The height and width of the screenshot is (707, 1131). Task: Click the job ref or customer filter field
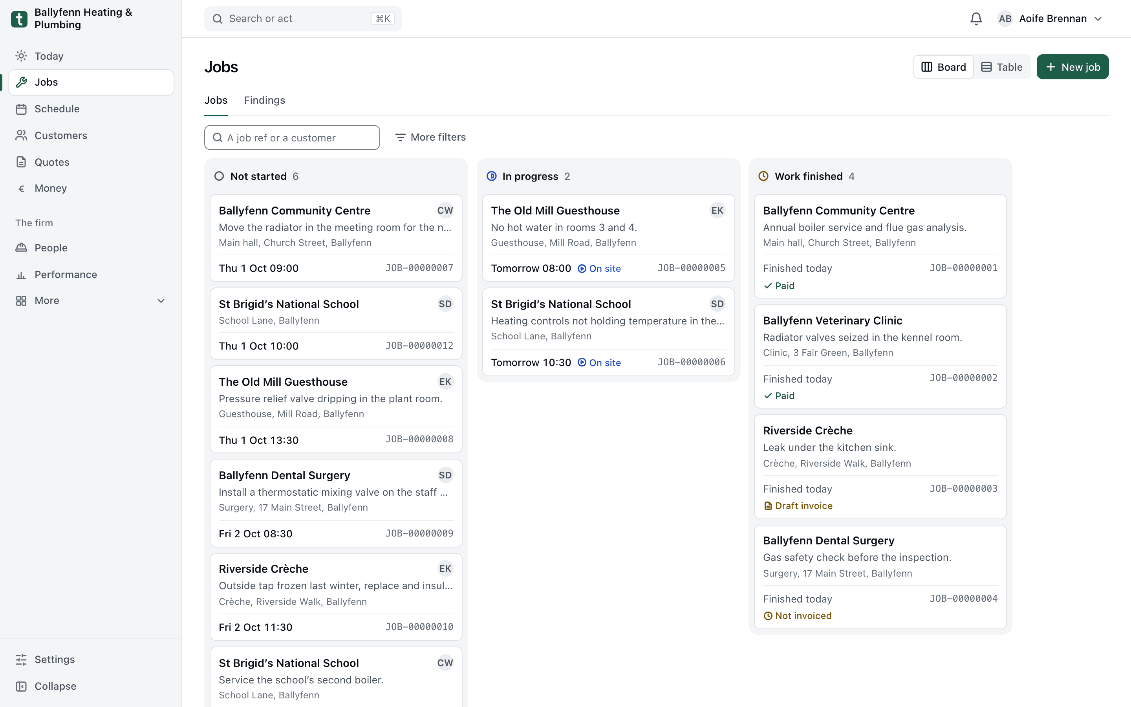[292, 137]
